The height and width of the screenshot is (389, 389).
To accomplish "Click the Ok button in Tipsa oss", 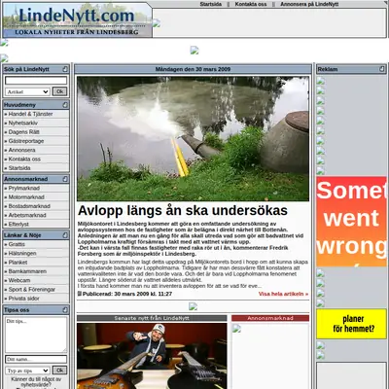I will coord(59,371).
